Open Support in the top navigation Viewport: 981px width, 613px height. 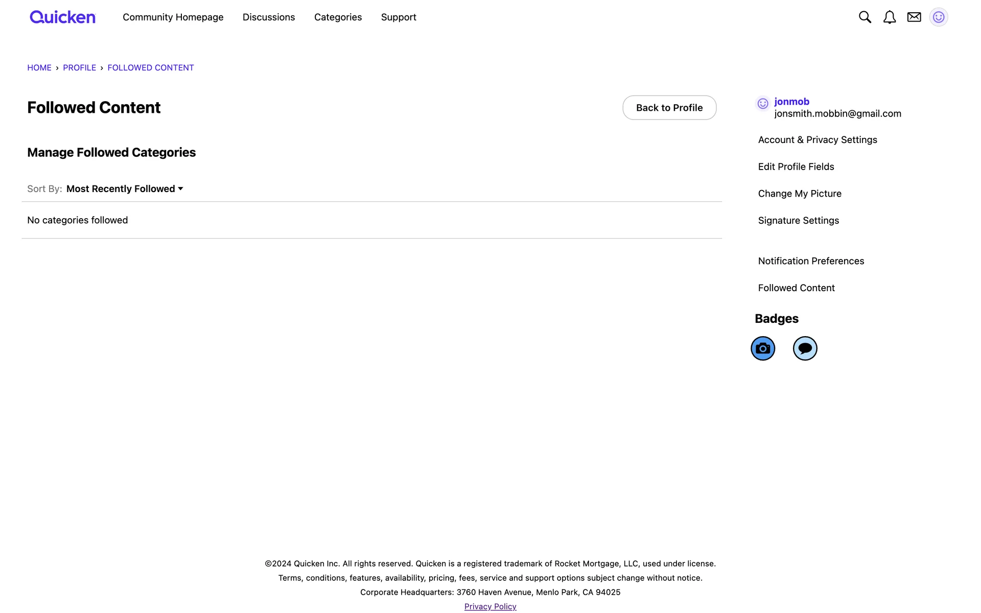coord(399,17)
